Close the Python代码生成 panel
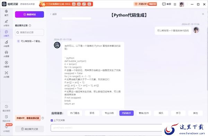 click(203, 14)
